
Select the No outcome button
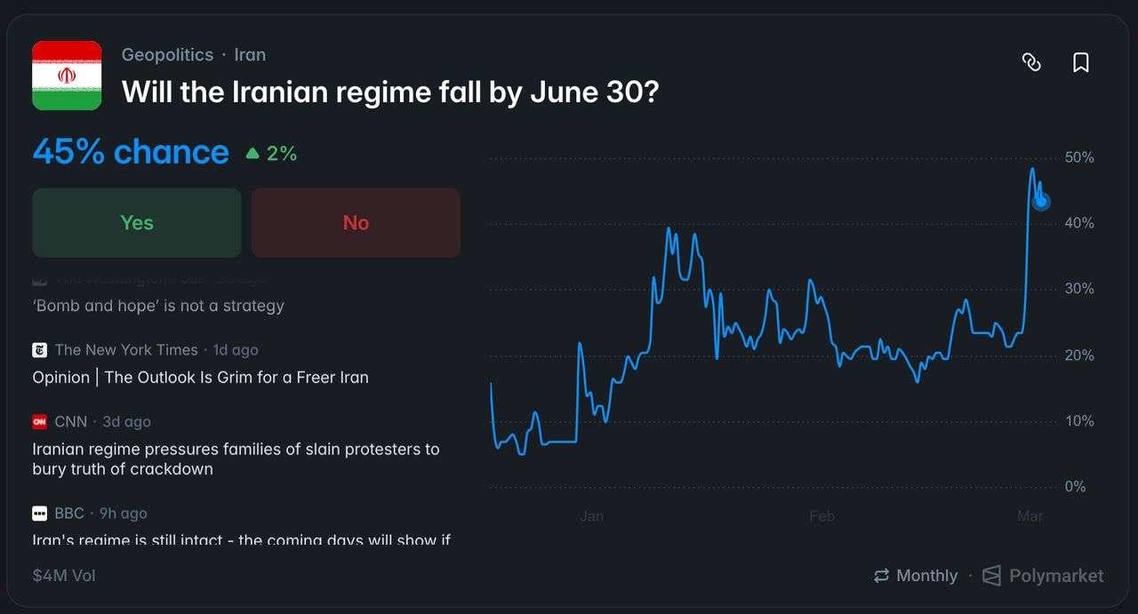tap(356, 222)
